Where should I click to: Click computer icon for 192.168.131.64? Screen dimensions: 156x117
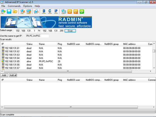coord(3,58)
